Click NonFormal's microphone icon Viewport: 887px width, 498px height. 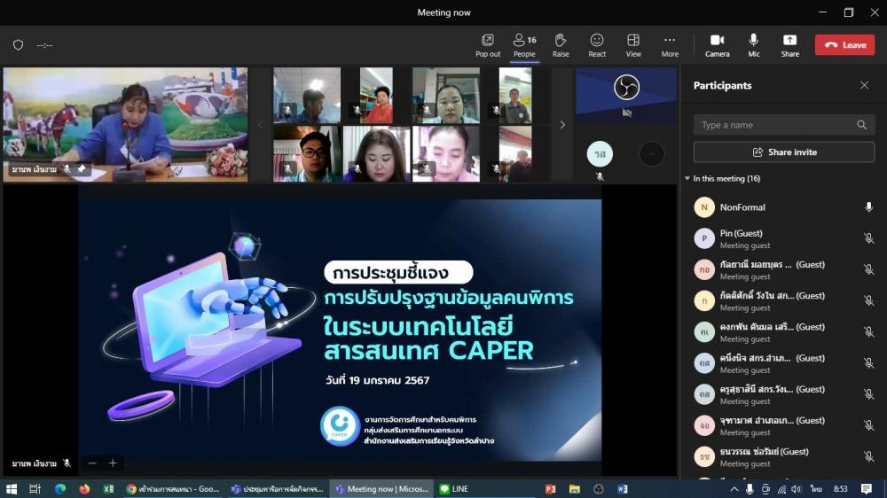click(868, 207)
